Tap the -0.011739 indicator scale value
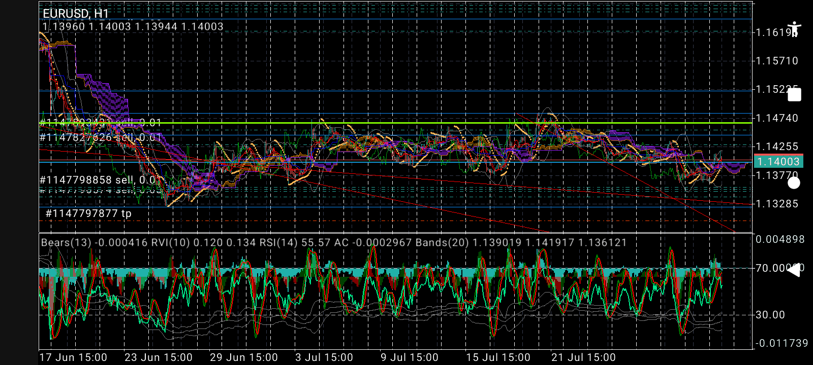The image size is (813, 365). tap(781, 343)
